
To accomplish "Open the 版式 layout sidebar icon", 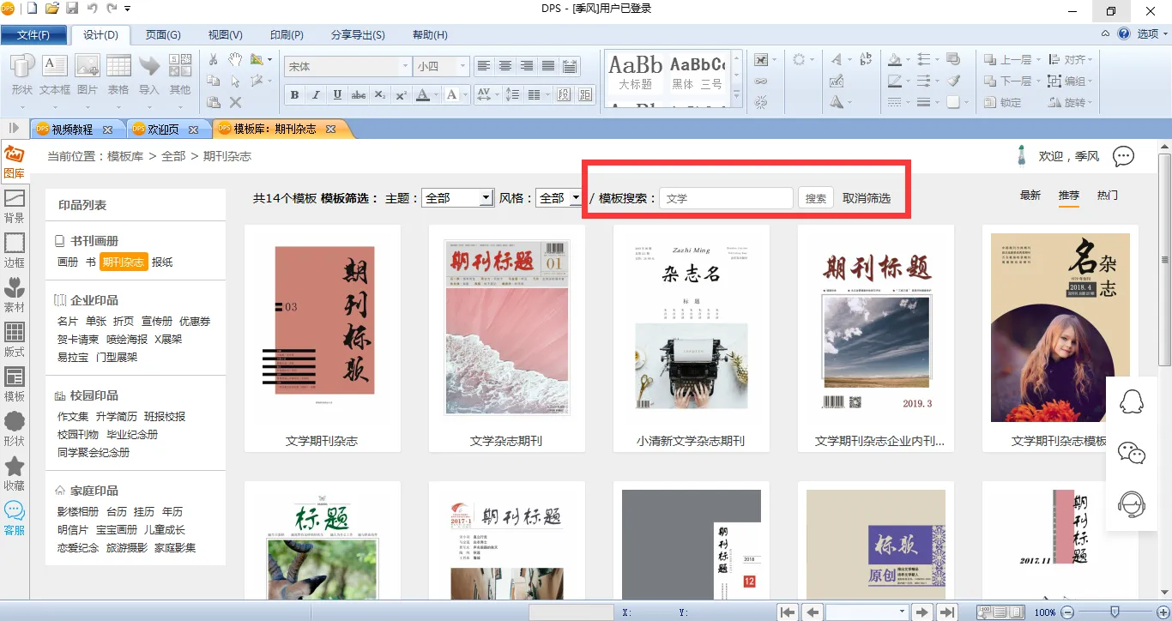I will pyautogui.click(x=14, y=339).
